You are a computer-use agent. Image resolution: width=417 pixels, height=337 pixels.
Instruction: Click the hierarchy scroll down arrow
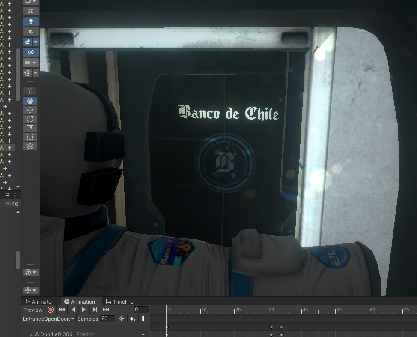pyautogui.click(x=18, y=187)
